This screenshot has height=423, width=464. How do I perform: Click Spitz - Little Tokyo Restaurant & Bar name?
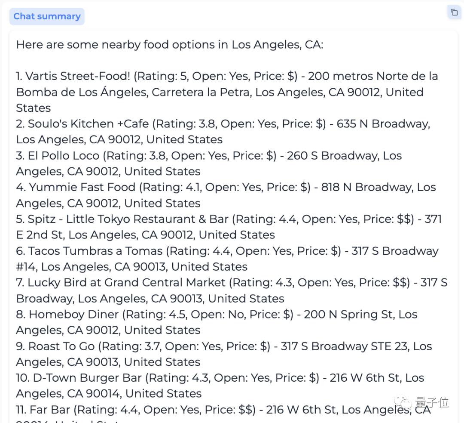coord(128,219)
